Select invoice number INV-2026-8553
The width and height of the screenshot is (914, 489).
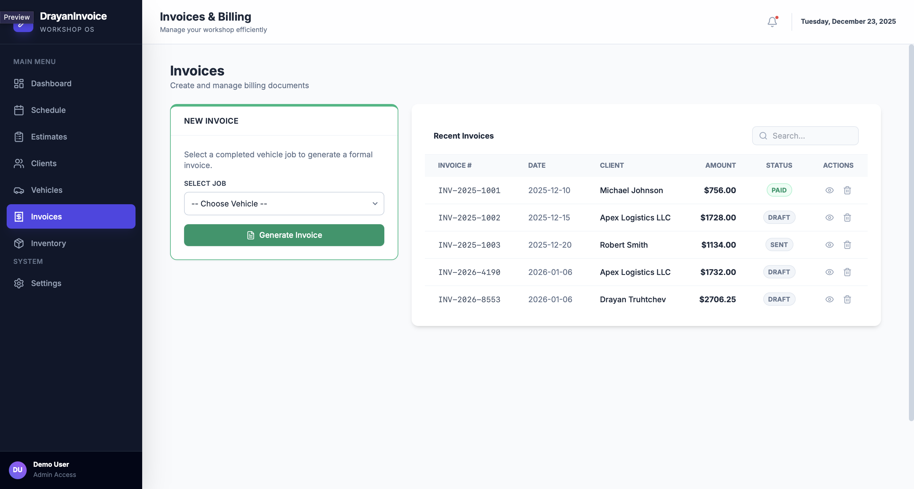pyautogui.click(x=469, y=300)
